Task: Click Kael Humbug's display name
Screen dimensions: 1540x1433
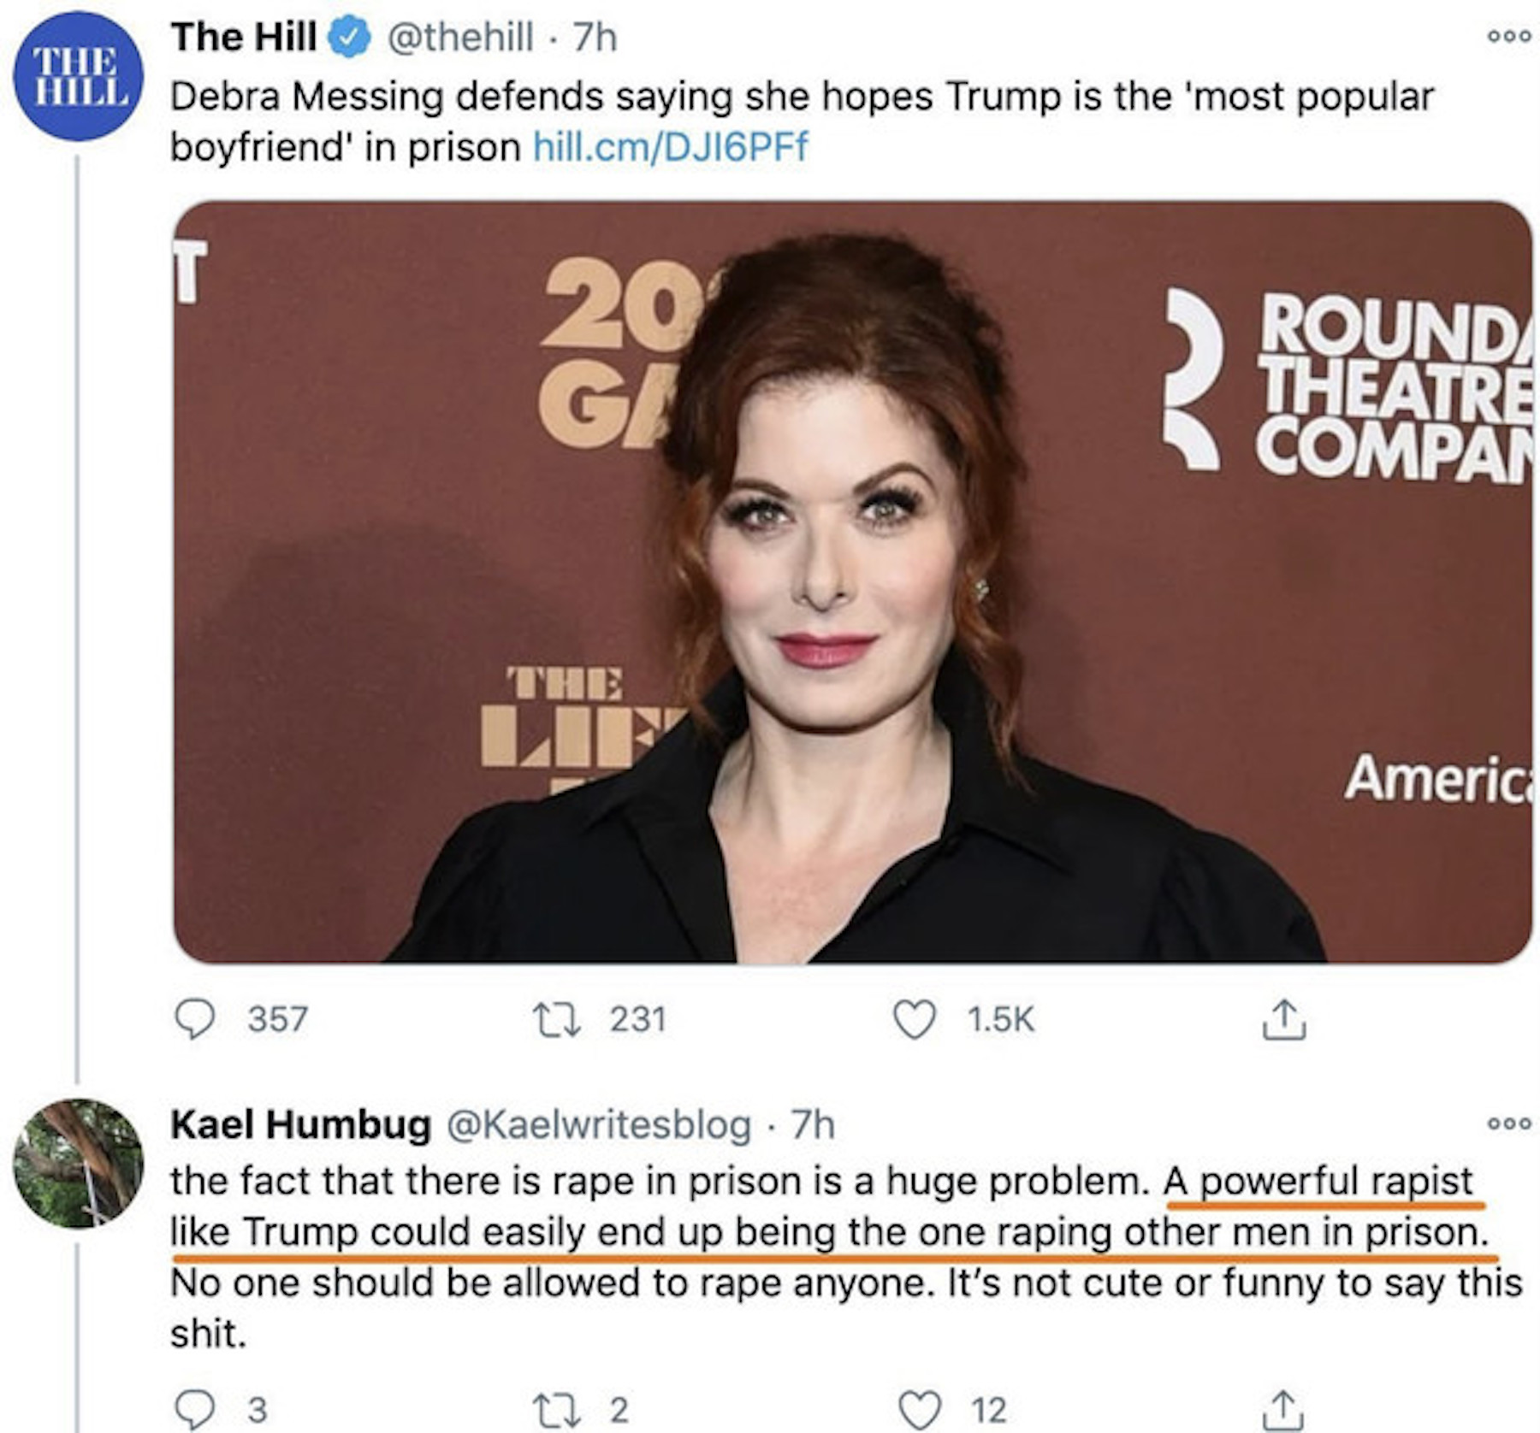Action: 300,1124
